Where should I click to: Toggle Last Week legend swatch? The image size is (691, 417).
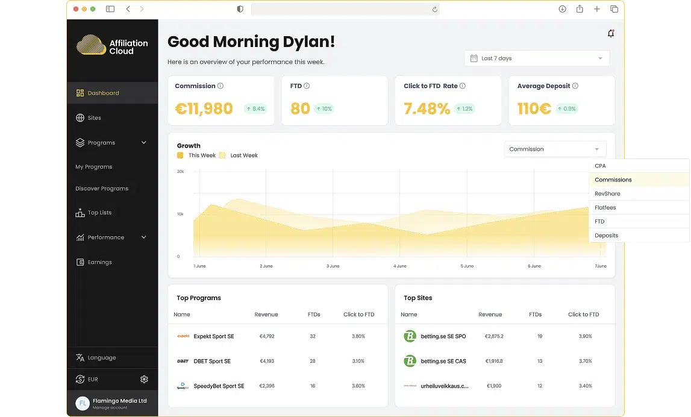222,155
